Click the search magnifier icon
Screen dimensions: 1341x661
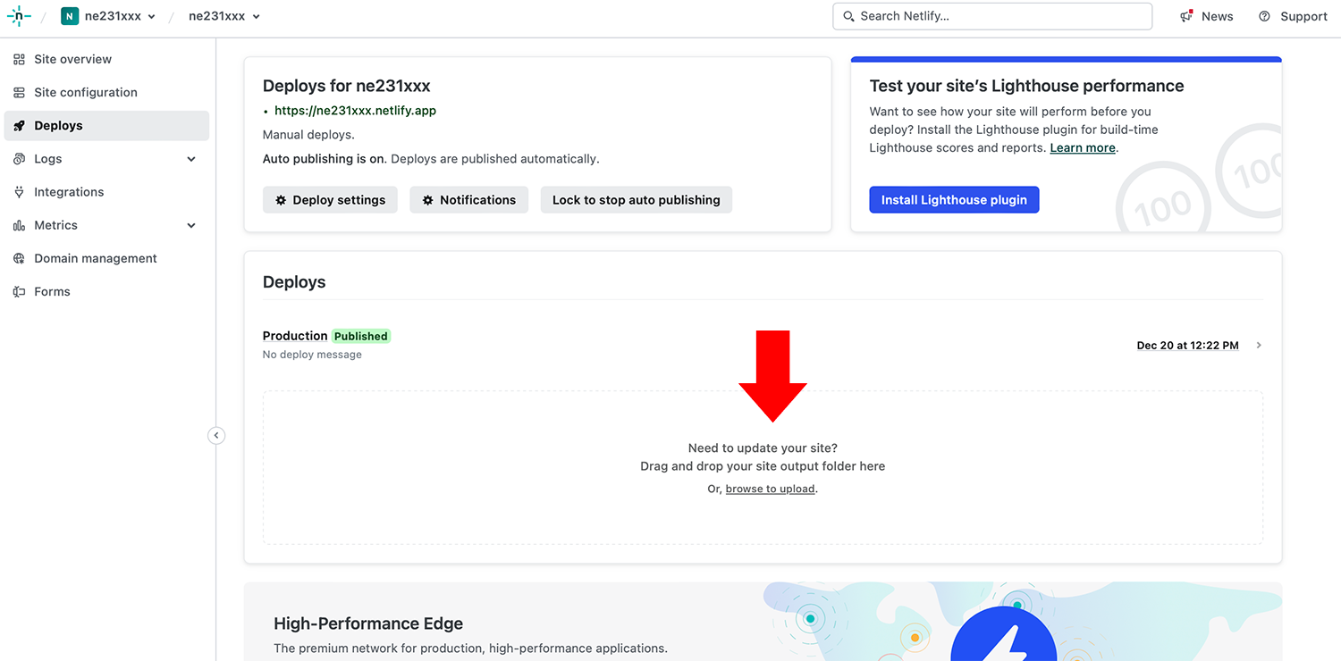849,16
